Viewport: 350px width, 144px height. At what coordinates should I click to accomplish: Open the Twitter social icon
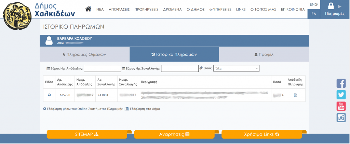(341, 95)
